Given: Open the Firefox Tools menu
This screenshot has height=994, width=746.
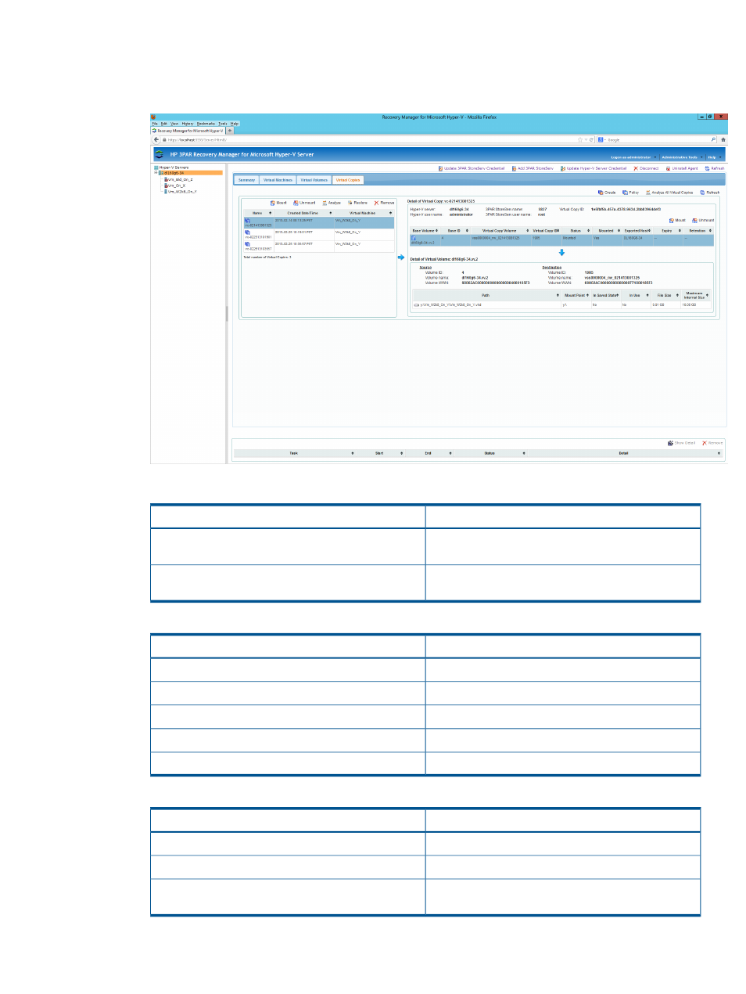Looking at the screenshot, I should click(x=223, y=124).
